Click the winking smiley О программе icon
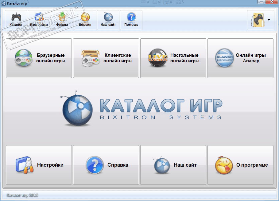This screenshot has height=201, width=279. (224, 165)
